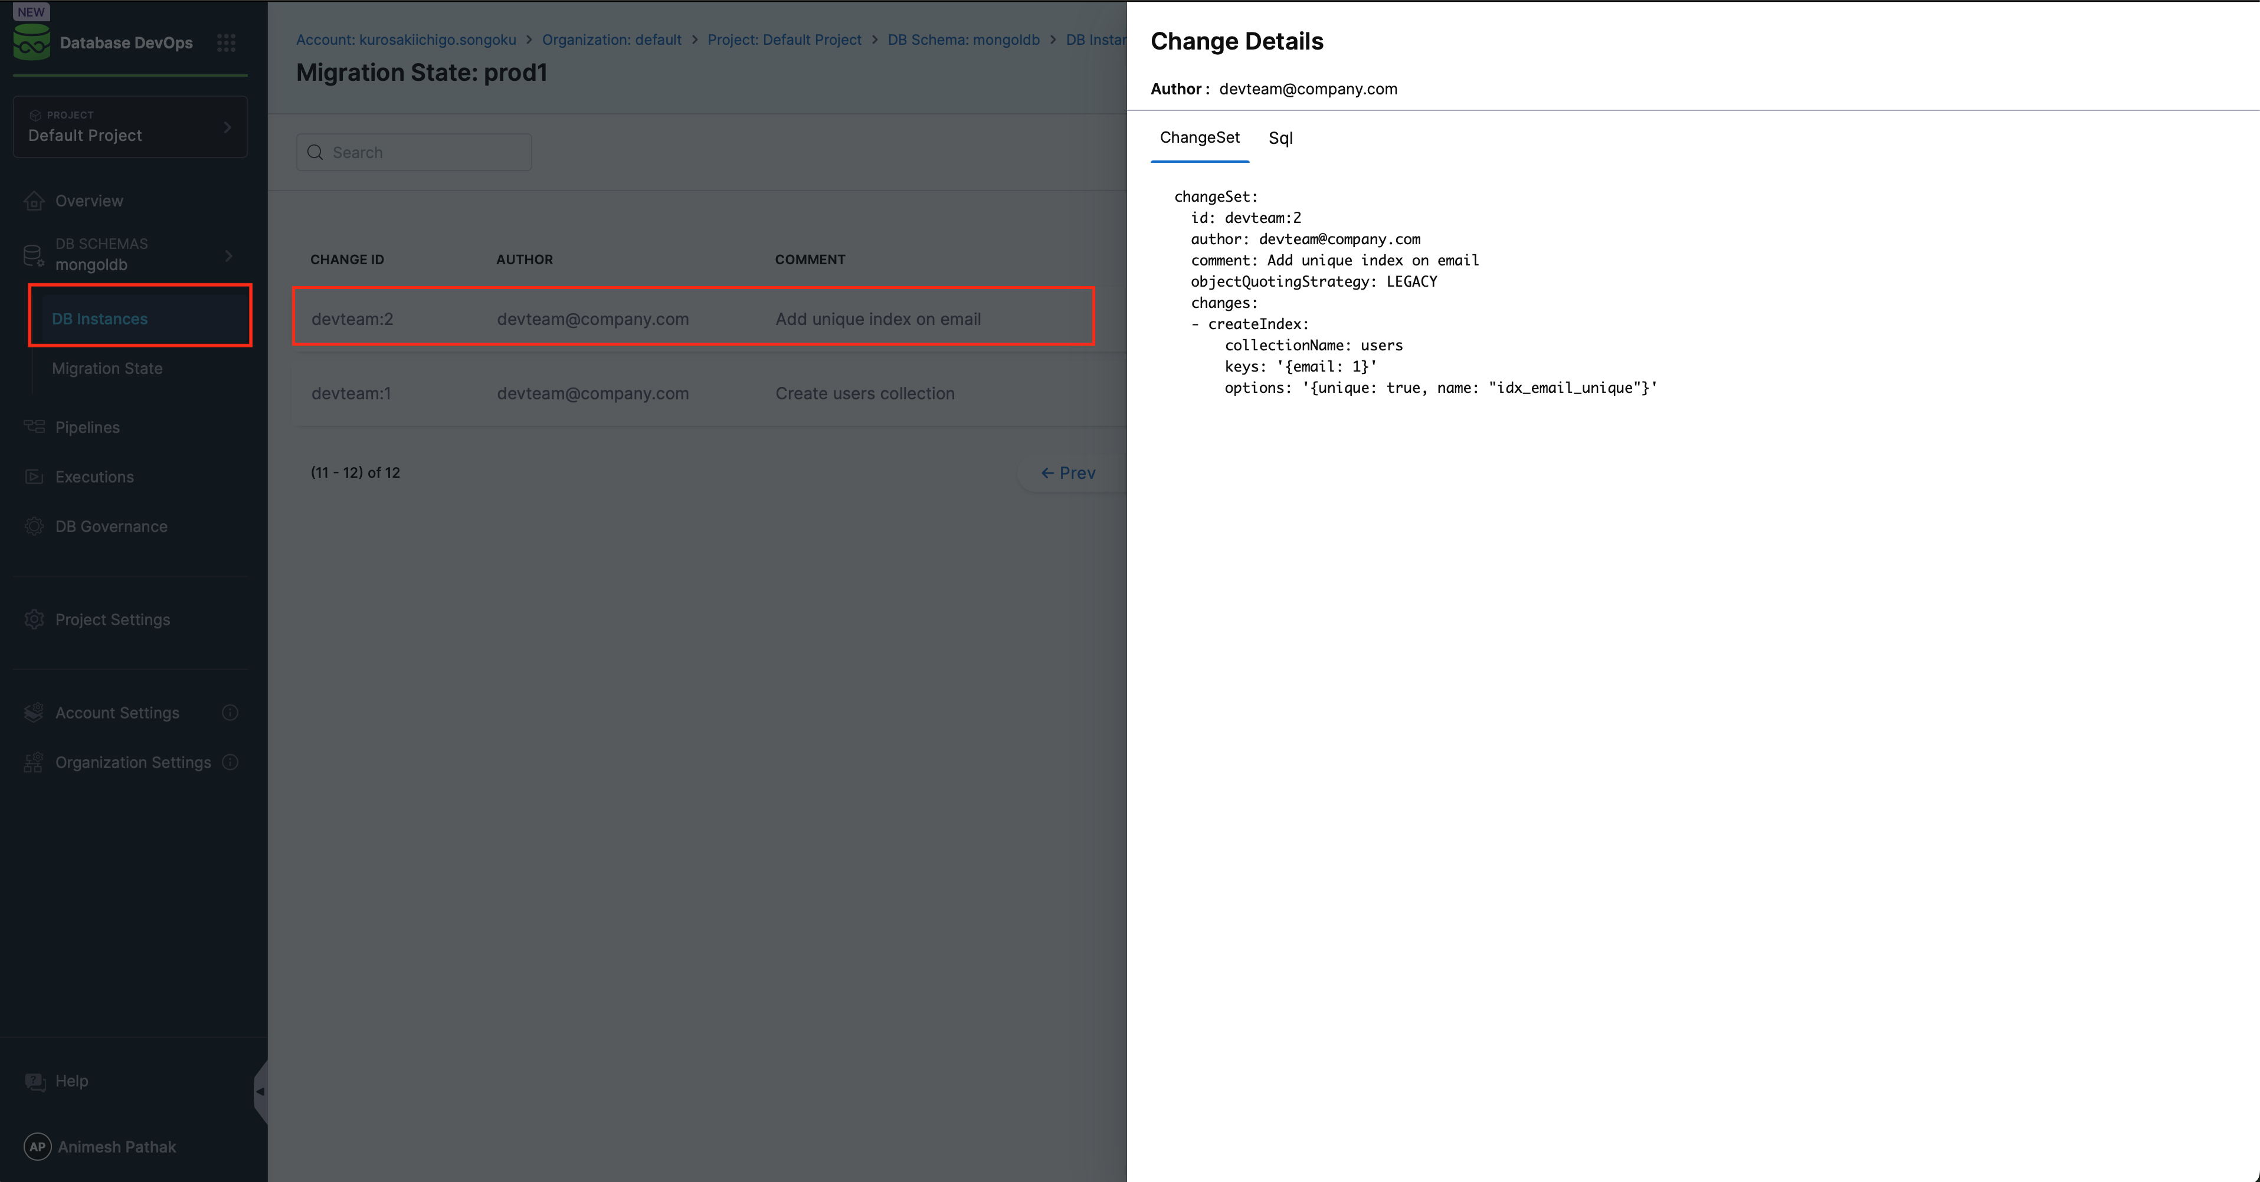Collapse the sidebar using the edge arrow
The image size is (2260, 1182).
[260, 1092]
